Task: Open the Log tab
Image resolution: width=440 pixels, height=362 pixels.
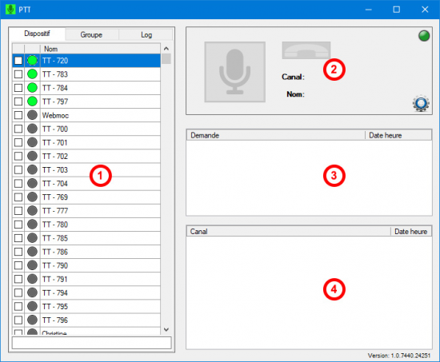Action: coord(146,35)
